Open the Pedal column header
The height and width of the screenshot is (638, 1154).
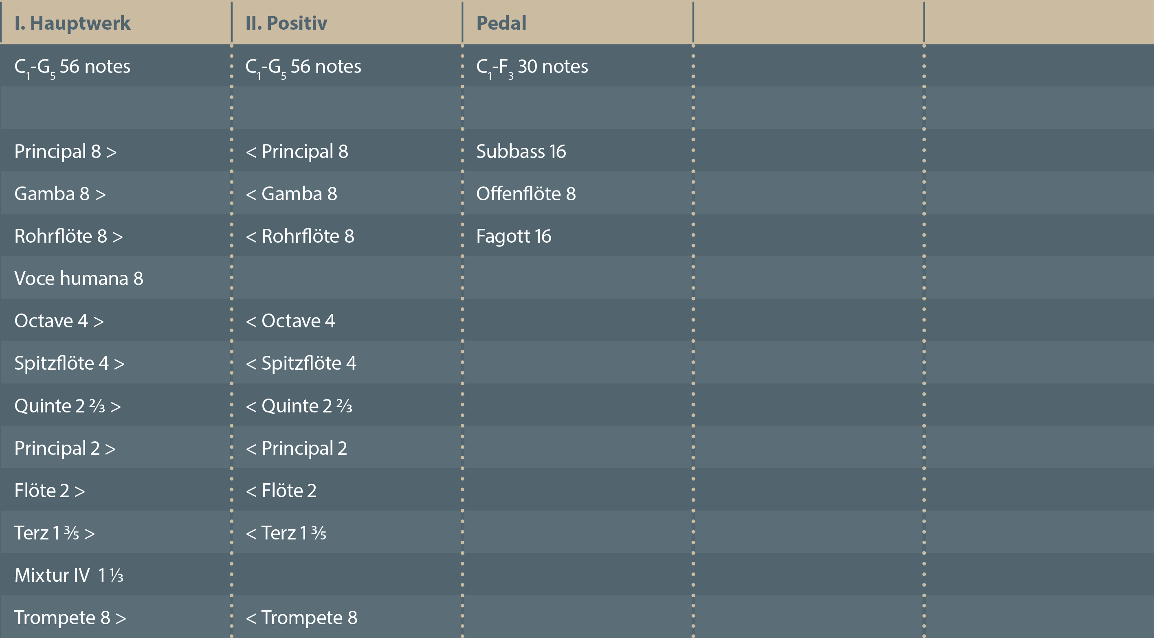501,23
